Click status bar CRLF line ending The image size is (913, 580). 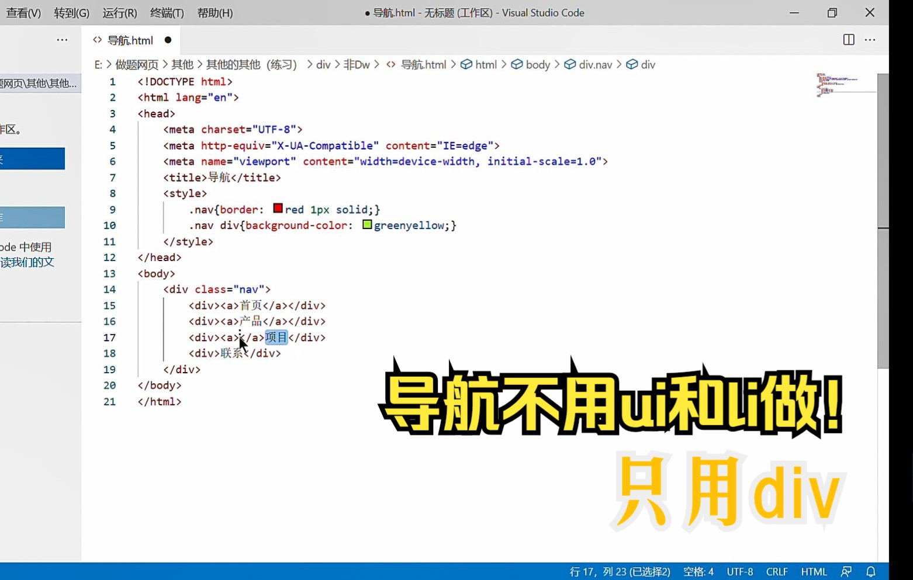tap(777, 572)
